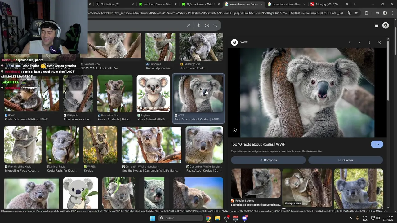
Task: Open the translate page icon in address bar
Action: 349,13
